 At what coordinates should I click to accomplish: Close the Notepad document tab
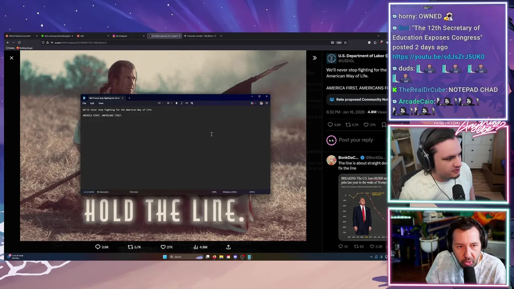(122, 98)
